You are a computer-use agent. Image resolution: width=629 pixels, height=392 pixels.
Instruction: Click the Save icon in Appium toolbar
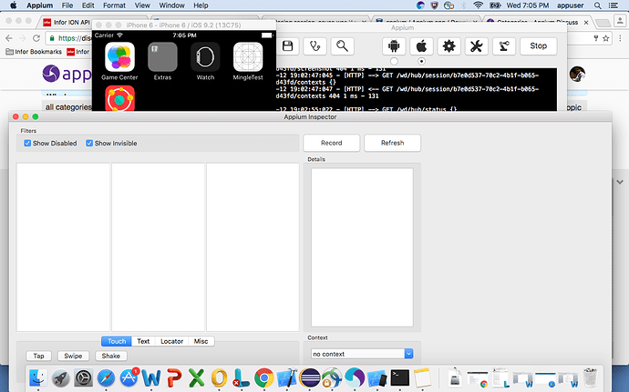tap(287, 46)
